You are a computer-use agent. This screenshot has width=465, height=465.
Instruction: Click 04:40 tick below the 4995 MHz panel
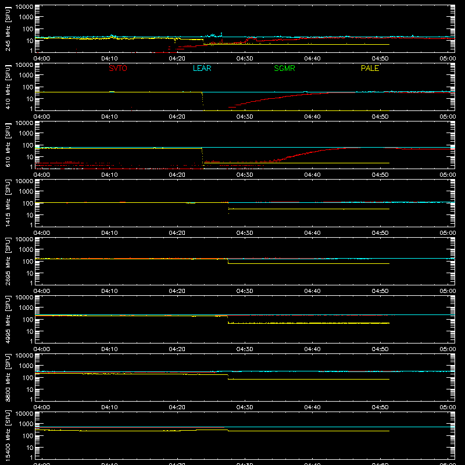tap(312, 349)
